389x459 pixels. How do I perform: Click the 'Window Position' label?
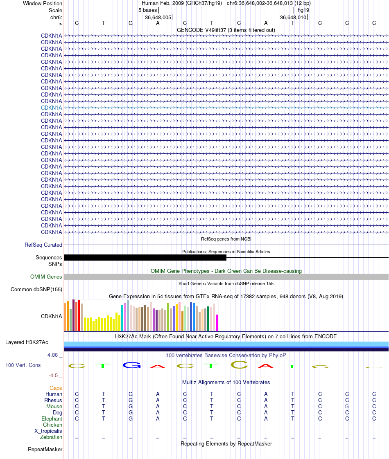coord(43,4)
